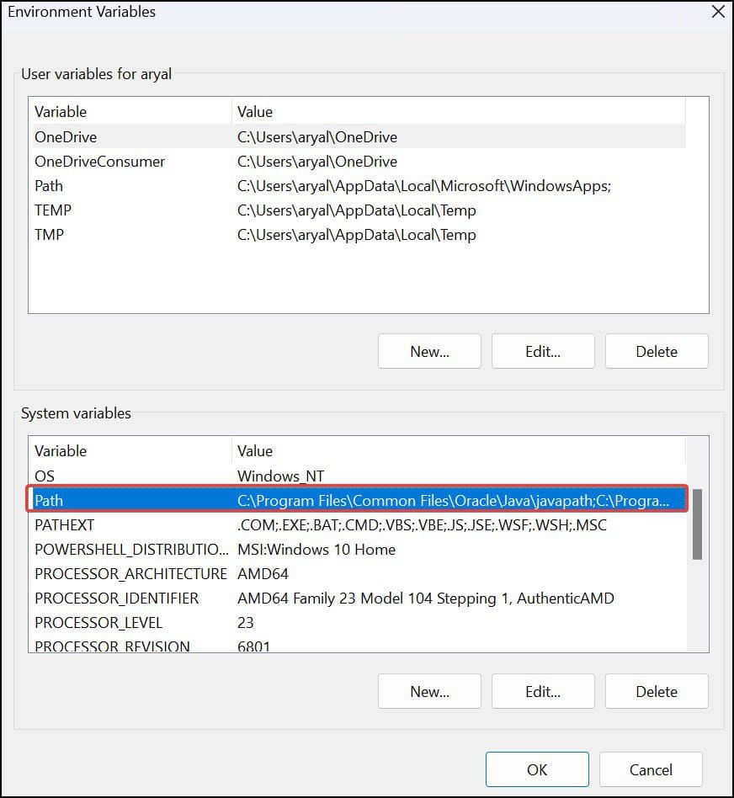The image size is (734, 798).
Task: Edit the selected system variable
Action: coord(543,691)
